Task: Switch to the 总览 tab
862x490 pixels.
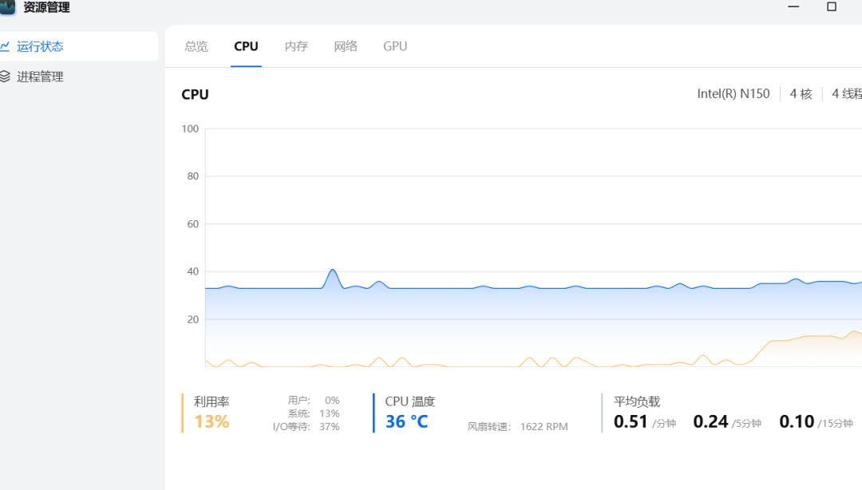Action: pyautogui.click(x=196, y=46)
